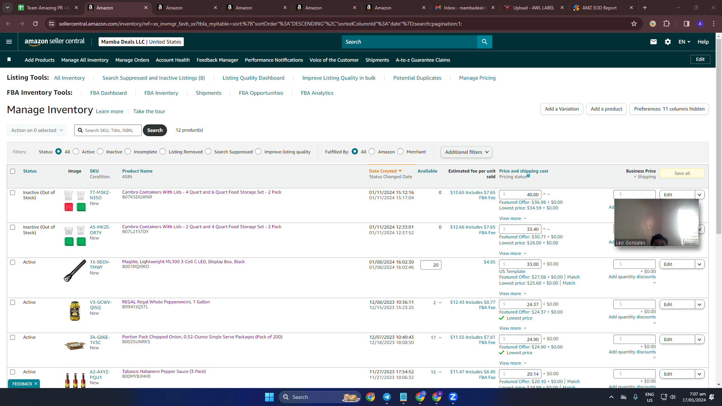The image size is (722, 406).
Task: Open the browser tab search chevron
Action: 8,8
